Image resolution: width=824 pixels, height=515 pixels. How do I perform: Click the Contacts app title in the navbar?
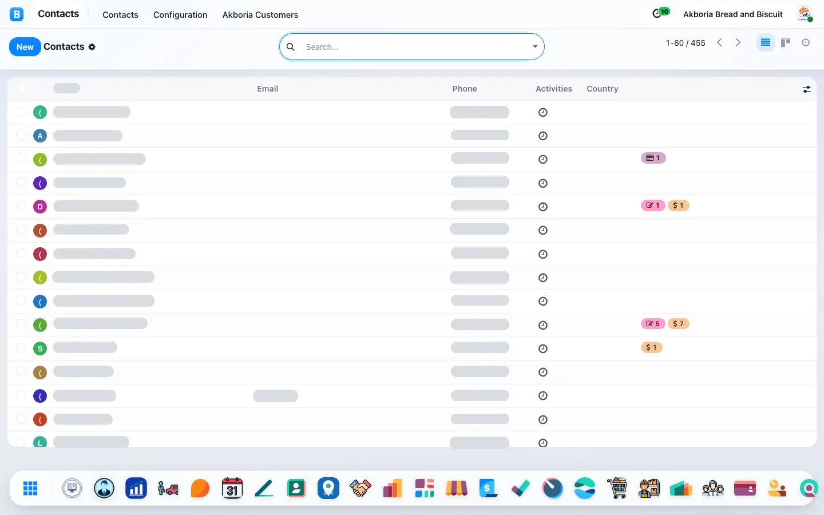pos(58,14)
